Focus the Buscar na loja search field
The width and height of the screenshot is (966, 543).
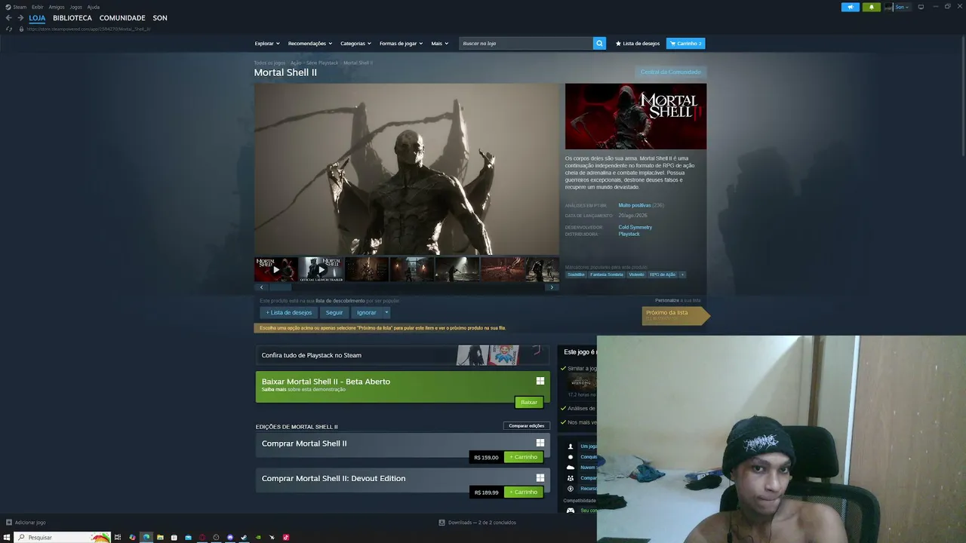point(526,44)
